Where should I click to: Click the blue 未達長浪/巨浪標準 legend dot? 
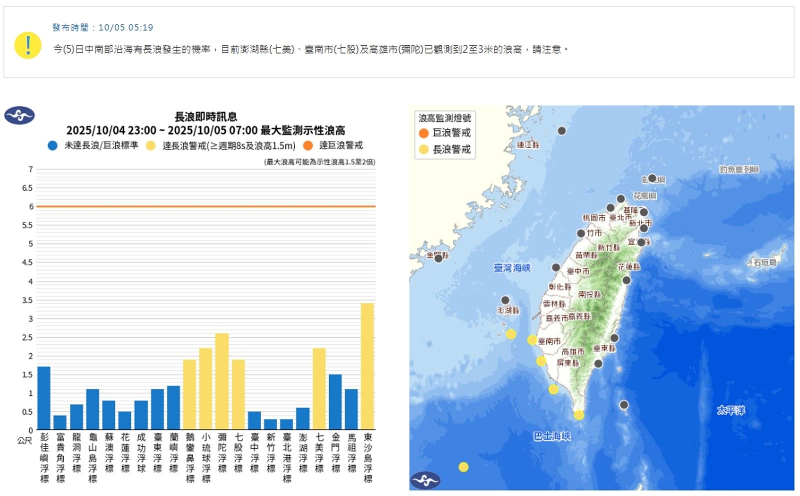pyautogui.click(x=51, y=146)
